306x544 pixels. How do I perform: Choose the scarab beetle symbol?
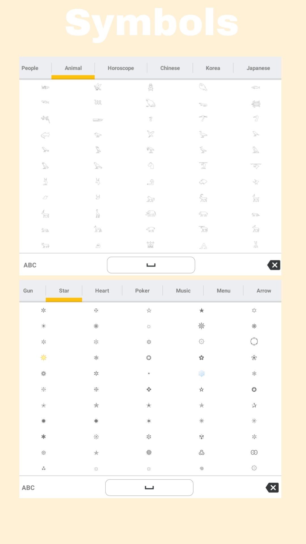[151, 87]
